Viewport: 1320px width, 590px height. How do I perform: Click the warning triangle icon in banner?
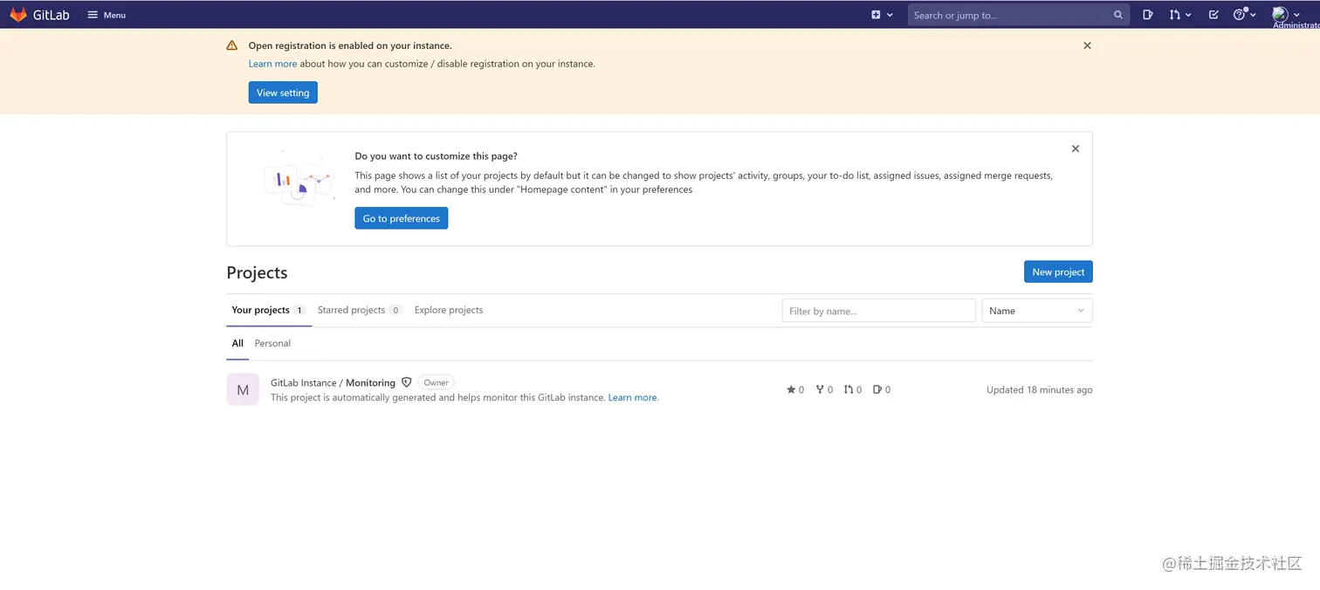(x=232, y=45)
